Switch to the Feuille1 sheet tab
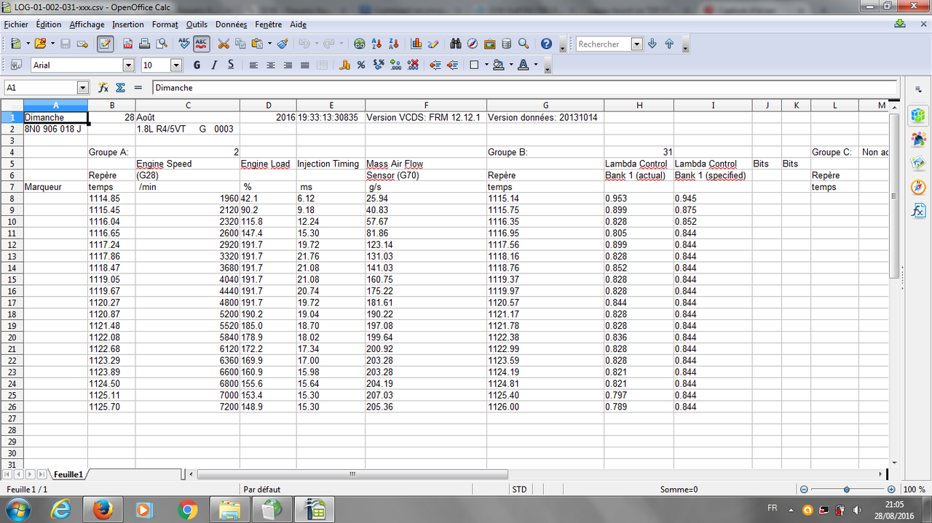This screenshot has height=523, width=932. click(67, 474)
